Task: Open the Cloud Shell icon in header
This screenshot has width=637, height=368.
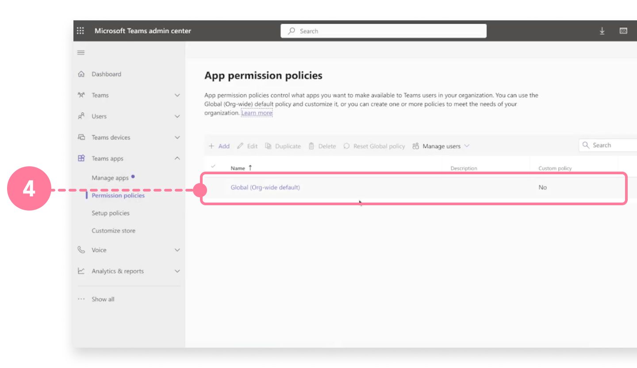Action: point(623,31)
